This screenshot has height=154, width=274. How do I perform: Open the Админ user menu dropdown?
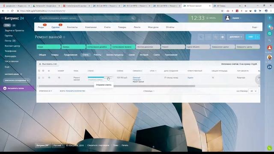click(x=237, y=18)
